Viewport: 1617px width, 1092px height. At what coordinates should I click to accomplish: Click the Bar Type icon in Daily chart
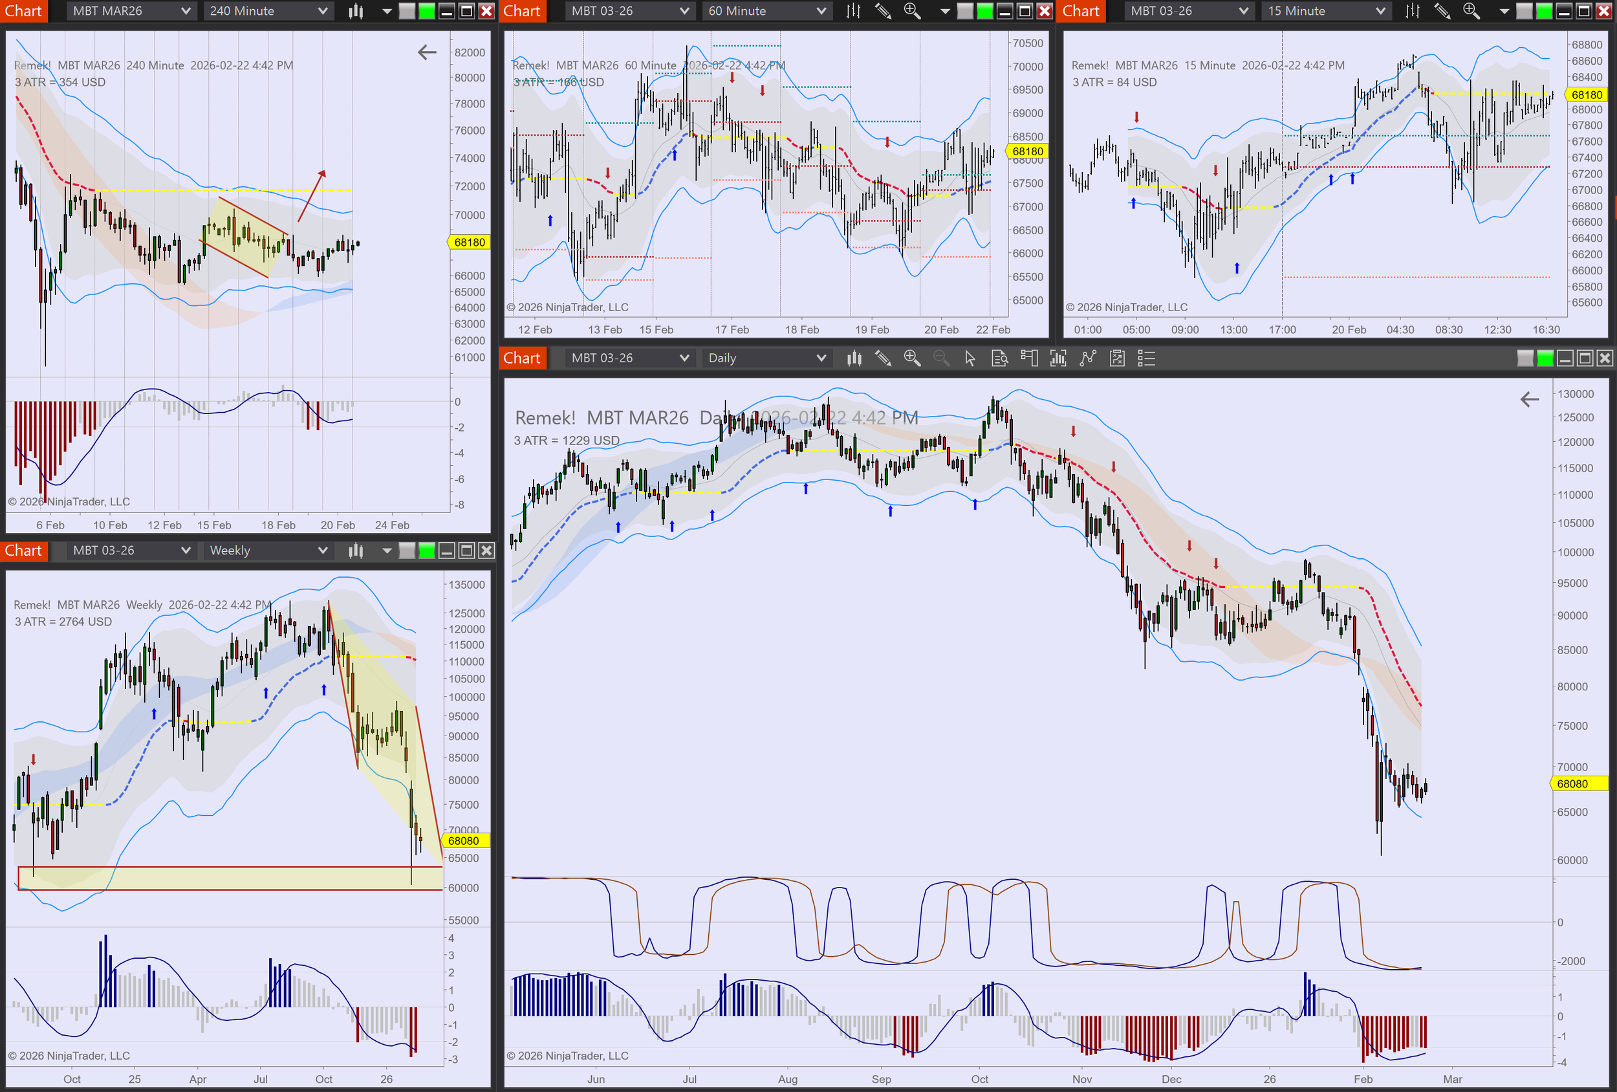tap(854, 358)
